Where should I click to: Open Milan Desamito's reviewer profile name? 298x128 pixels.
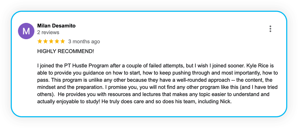[56, 26]
